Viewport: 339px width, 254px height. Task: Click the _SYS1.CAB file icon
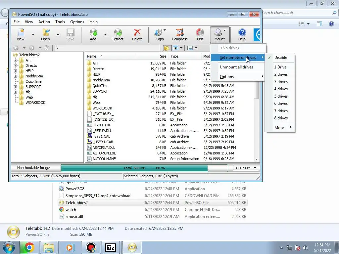click(x=89, y=136)
